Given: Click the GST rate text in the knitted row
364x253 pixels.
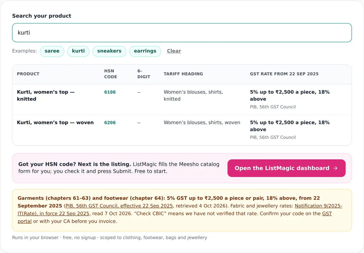Looking at the screenshot, I should tap(290, 96).
